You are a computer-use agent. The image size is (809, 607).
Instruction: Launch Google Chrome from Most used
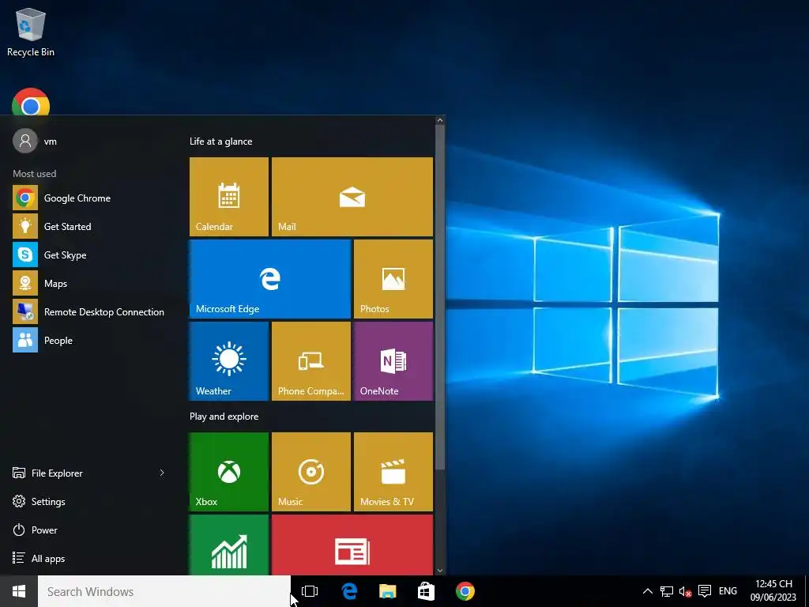pyautogui.click(x=88, y=198)
